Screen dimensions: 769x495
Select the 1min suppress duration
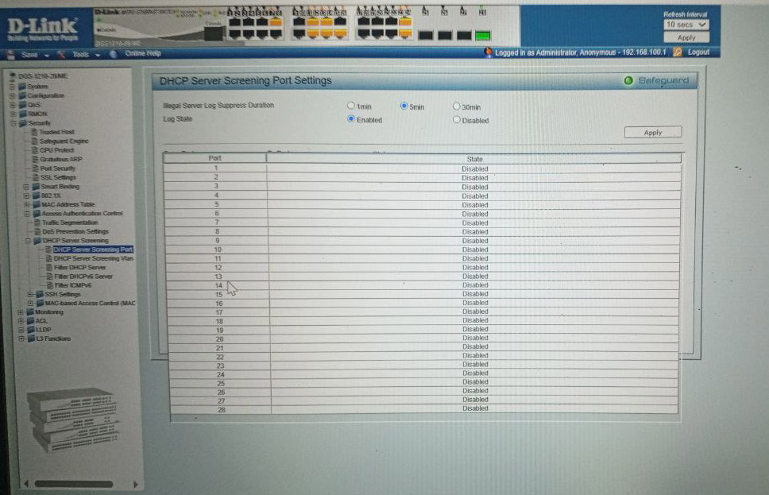pyautogui.click(x=350, y=106)
